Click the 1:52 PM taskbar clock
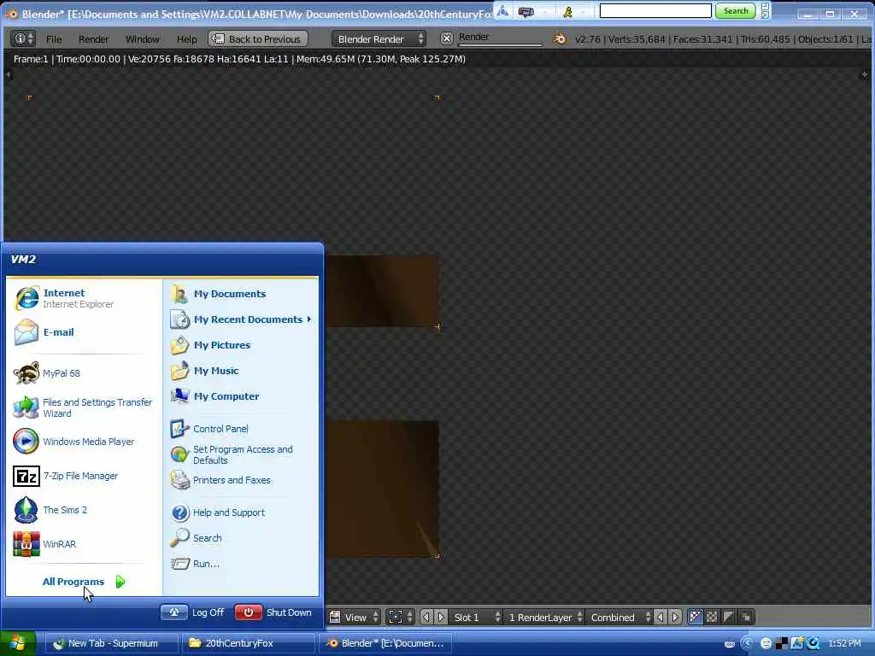 tap(844, 643)
